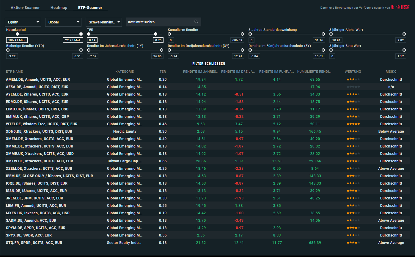Click the four-star rating of XDN0.DE
The width and height of the screenshot is (415, 257).
pyautogui.click(x=353, y=131)
